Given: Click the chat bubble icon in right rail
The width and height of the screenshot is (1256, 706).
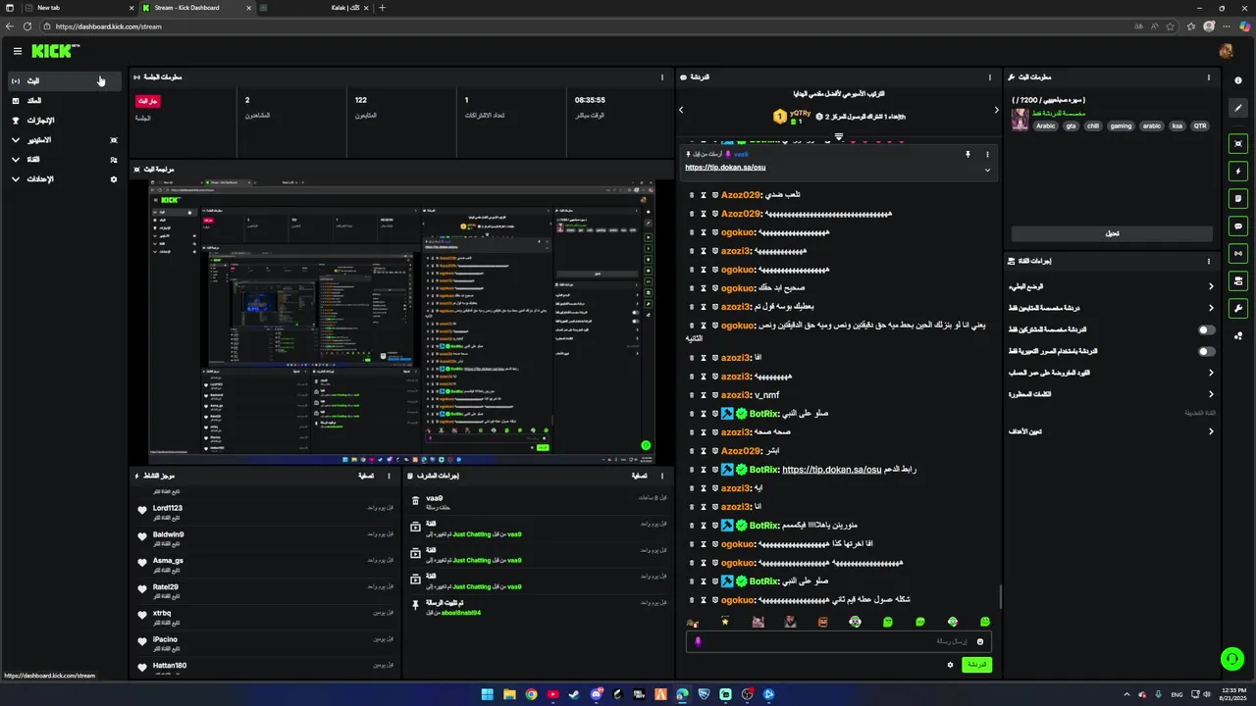Looking at the screenshot, I should pyautogui.click(x=1238, y=226).
